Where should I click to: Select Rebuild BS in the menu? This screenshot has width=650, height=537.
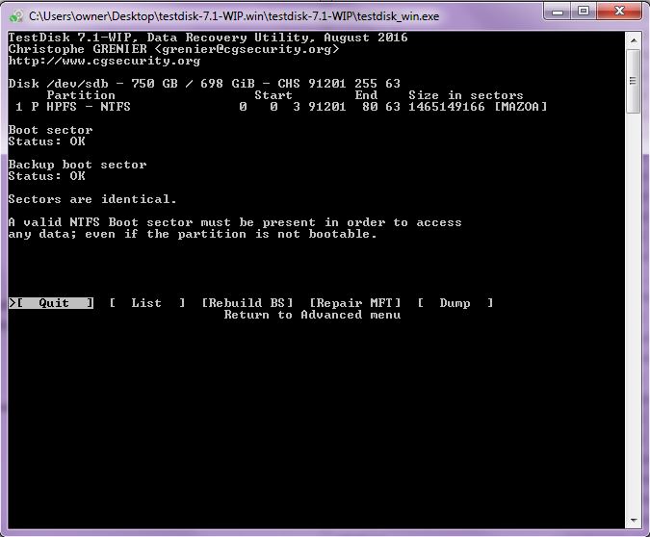tap(247, 303)
